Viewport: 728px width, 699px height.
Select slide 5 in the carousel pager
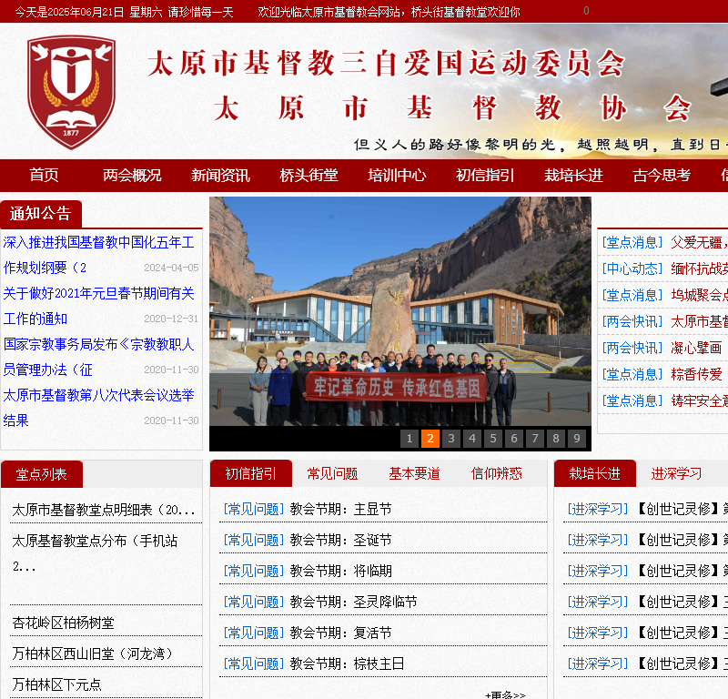492,438
